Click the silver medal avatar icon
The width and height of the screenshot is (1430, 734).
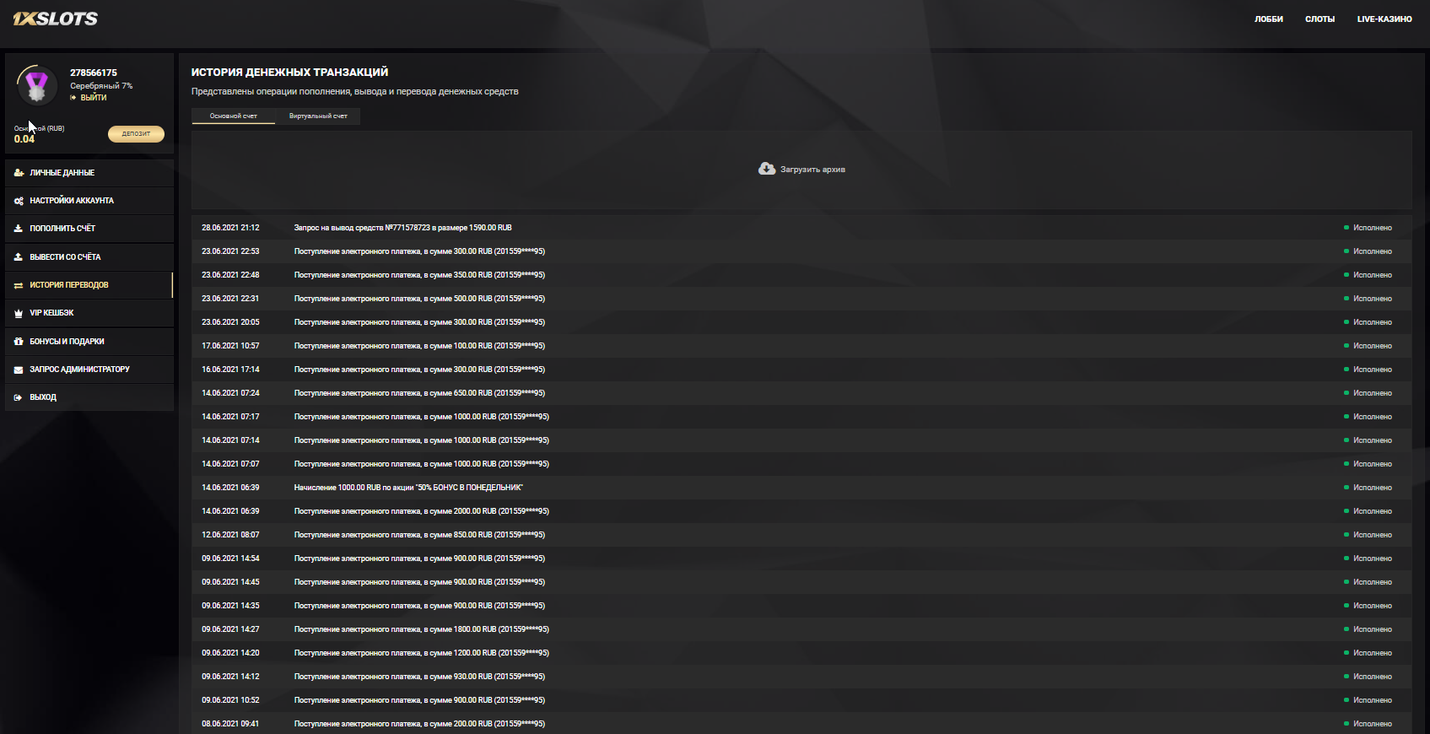click(x=36, y=85)
